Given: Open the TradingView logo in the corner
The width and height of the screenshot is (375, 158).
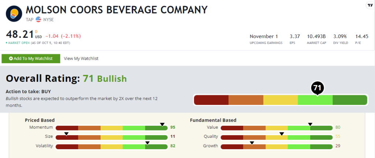Looking at the screenshot, I should 370,5.
